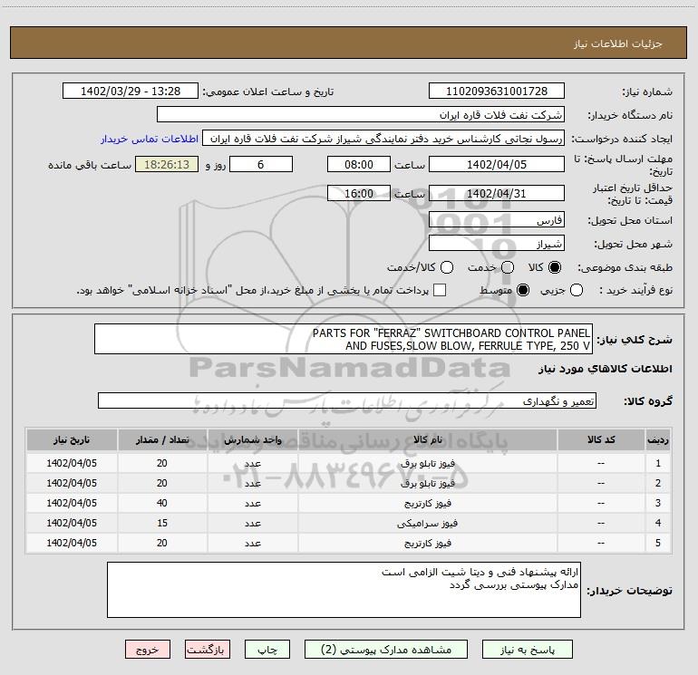This screenshot has width=698, height=675.
Task: Click the خروج exit button
Action: 148,650
